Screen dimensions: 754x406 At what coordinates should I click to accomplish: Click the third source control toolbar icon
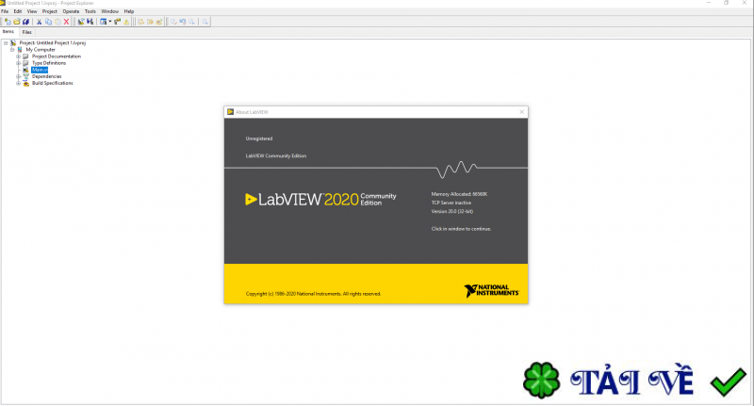(x=192, y=22)
